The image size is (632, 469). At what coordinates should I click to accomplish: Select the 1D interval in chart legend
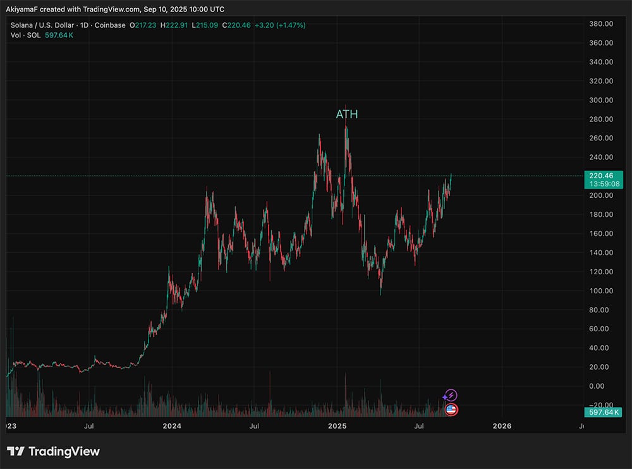[83, 25]
